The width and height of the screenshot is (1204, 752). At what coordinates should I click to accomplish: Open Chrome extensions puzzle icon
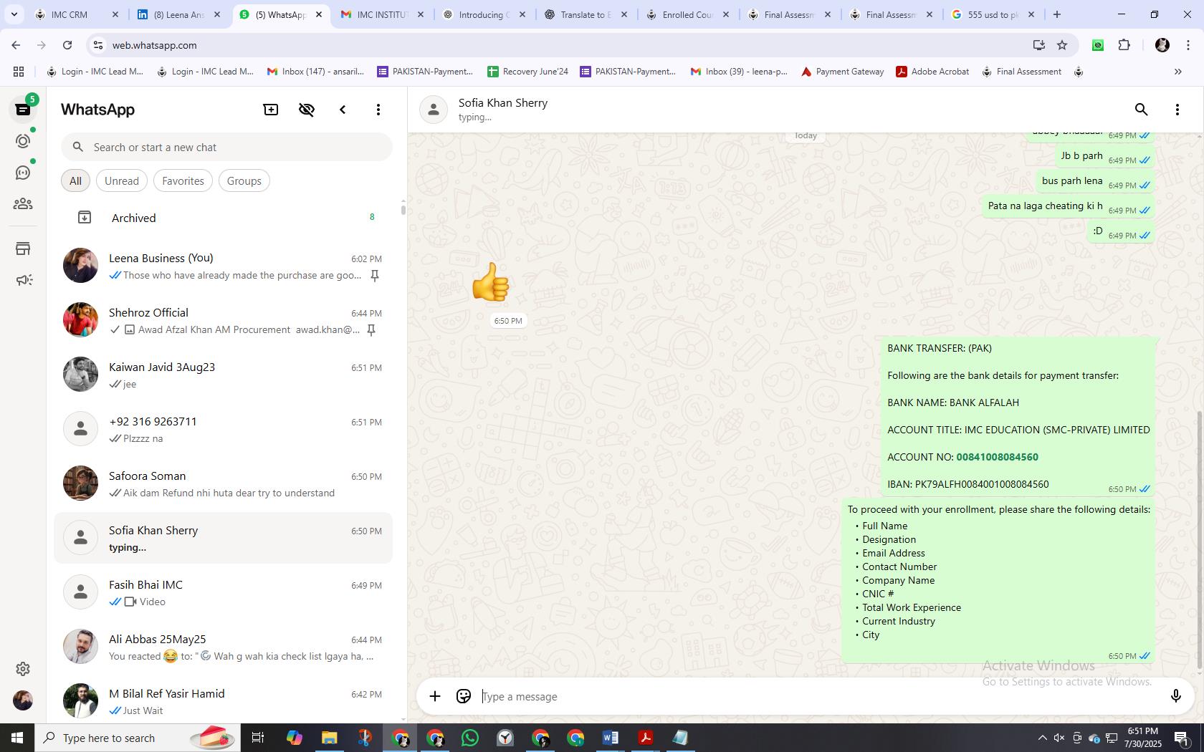pos(1124,45)
